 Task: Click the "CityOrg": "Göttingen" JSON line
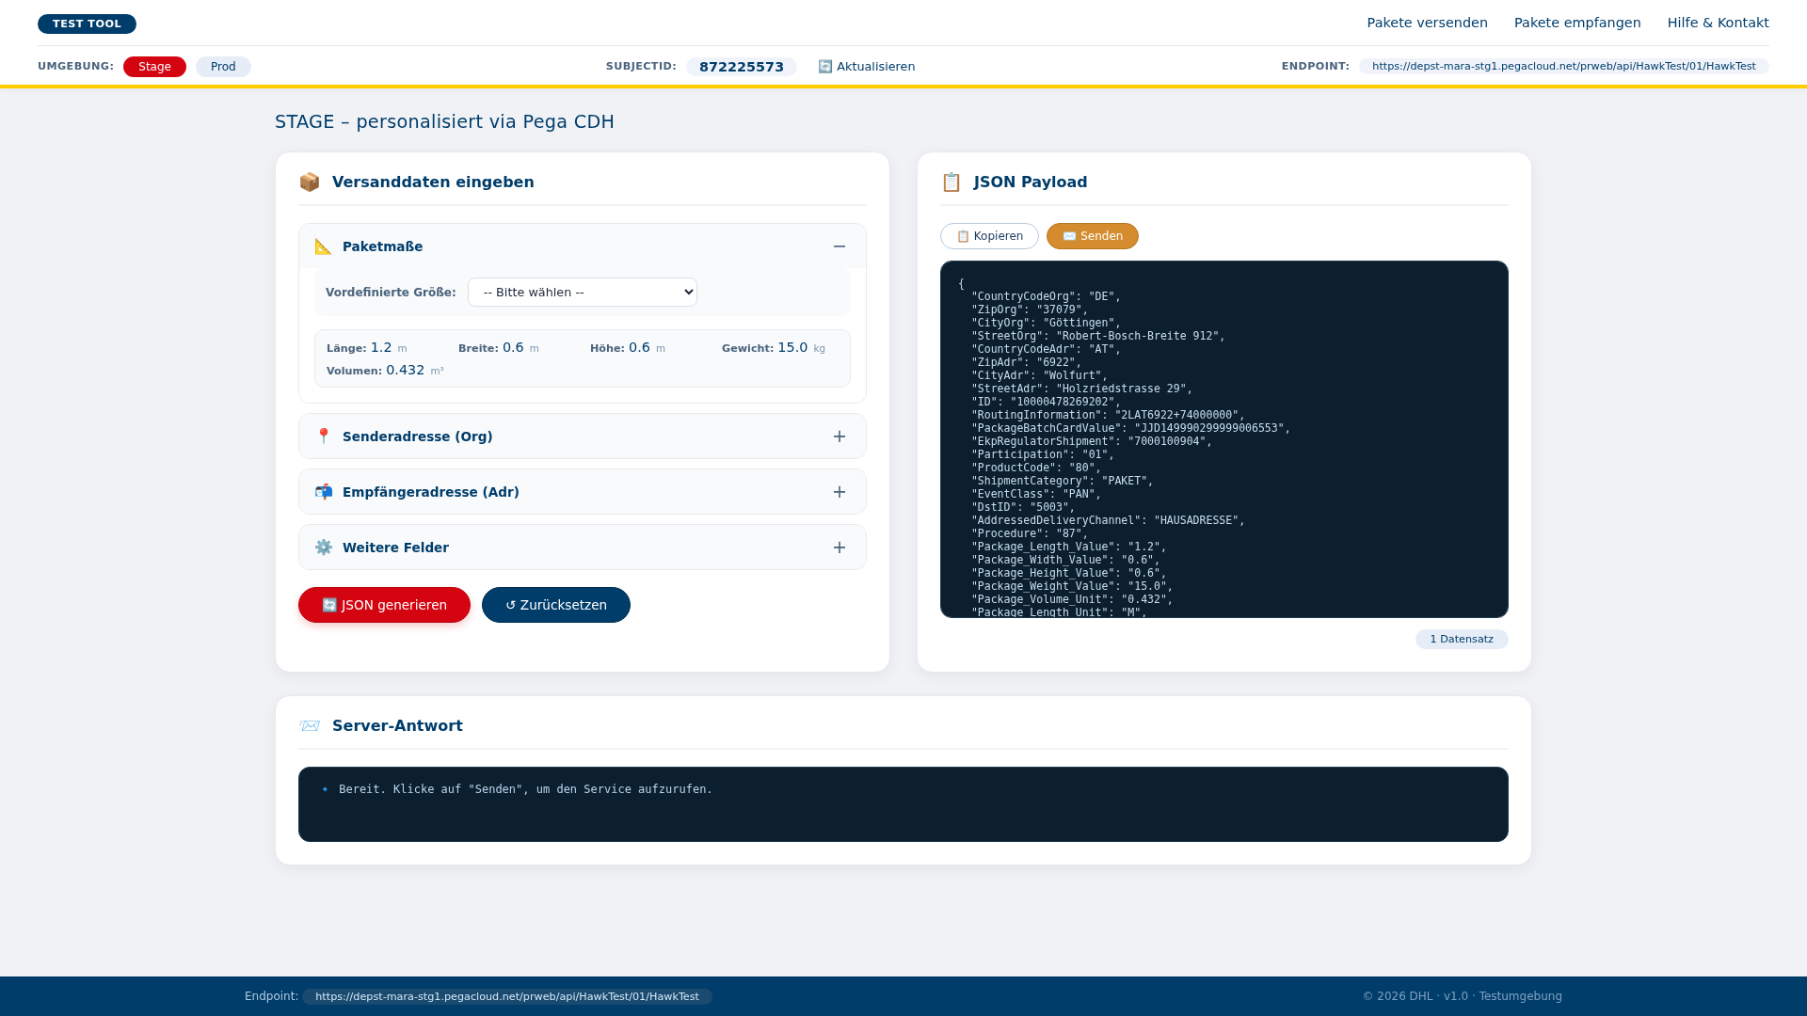[1046, 323]
